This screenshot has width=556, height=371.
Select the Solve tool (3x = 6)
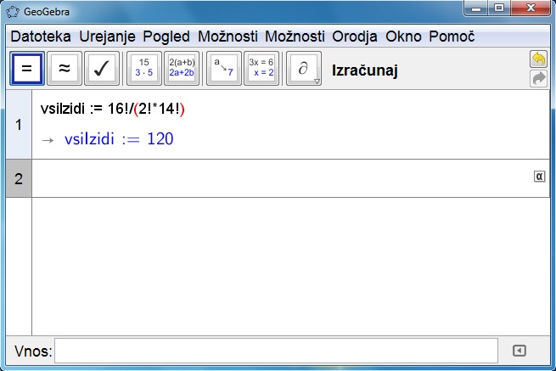pyautogui.click(x=261, y=68)
